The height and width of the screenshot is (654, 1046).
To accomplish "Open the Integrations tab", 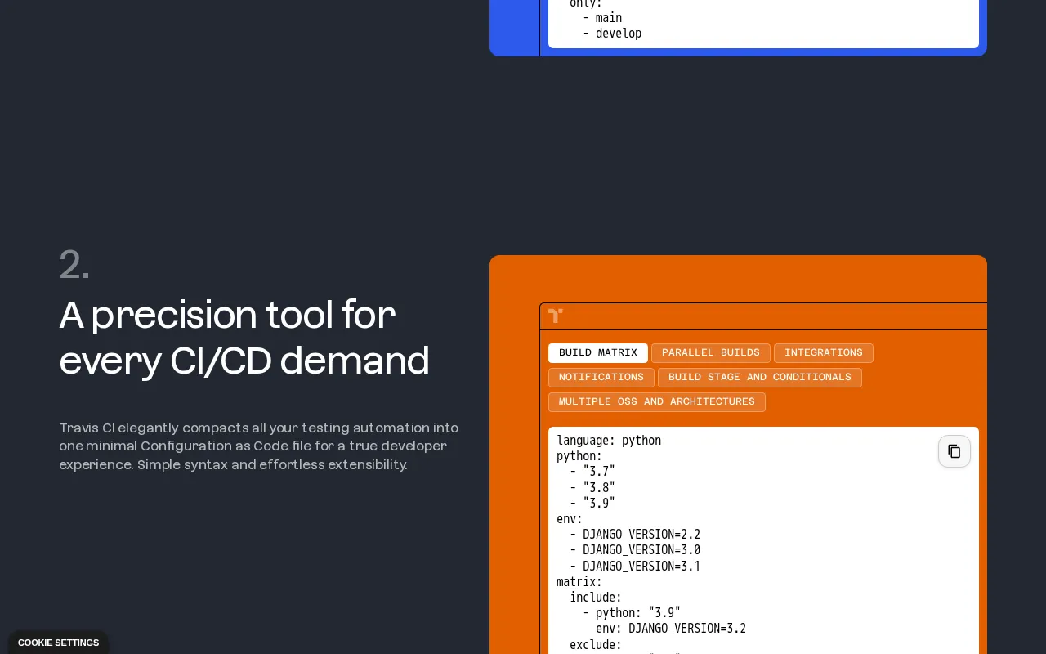I will [x=824, y=353].
